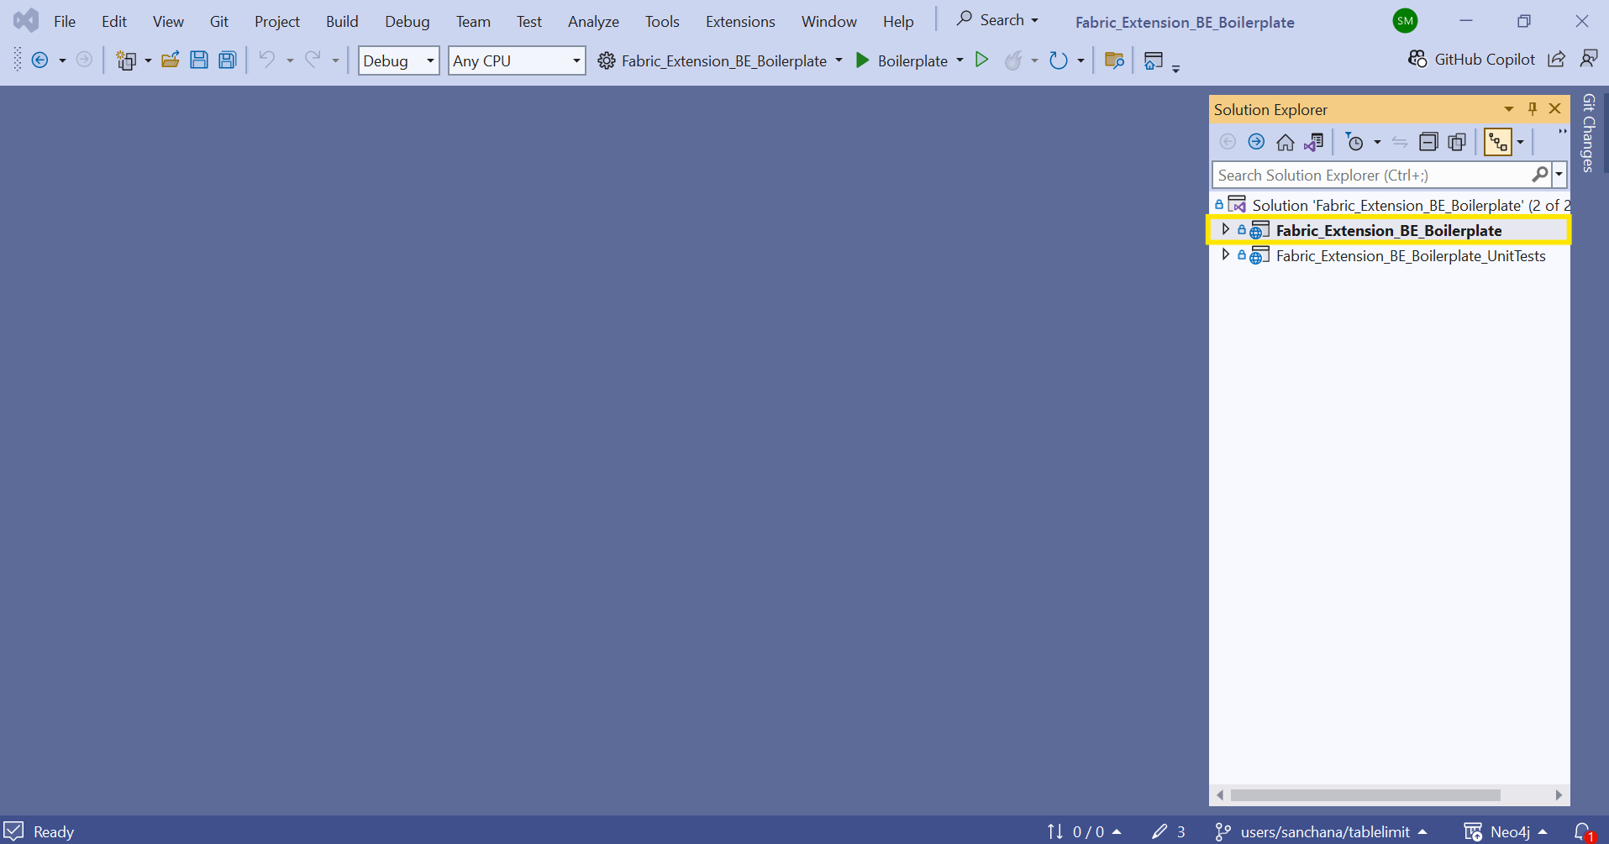
Task: Open the View menu
Action: pyautogui.click(x=168, y=21)
